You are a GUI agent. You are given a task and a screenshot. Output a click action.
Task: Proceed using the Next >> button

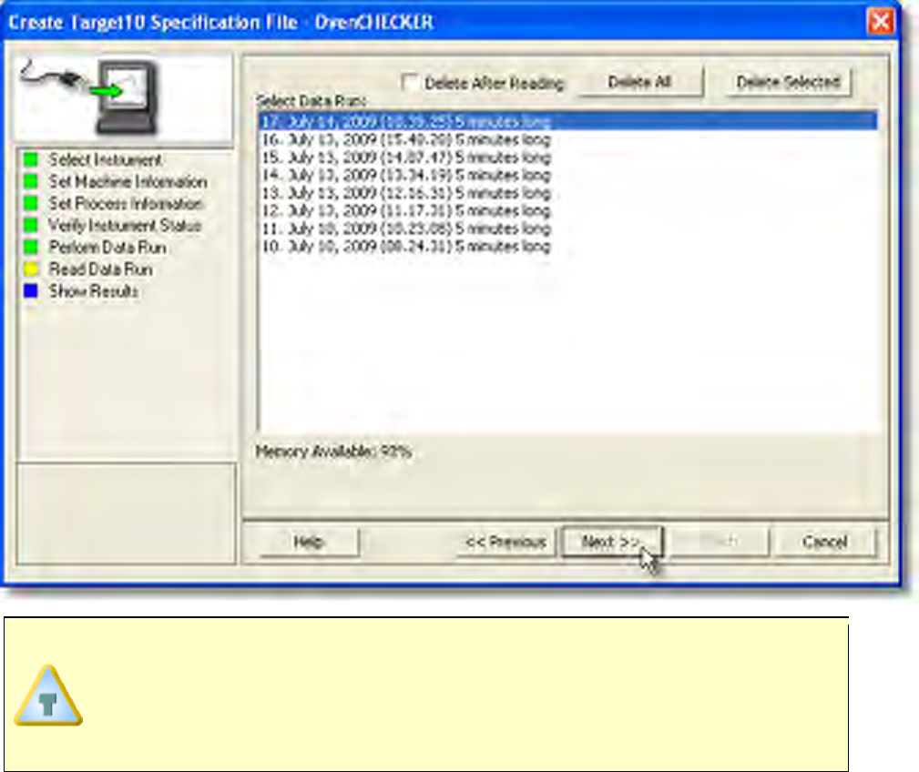pos(612,542)
